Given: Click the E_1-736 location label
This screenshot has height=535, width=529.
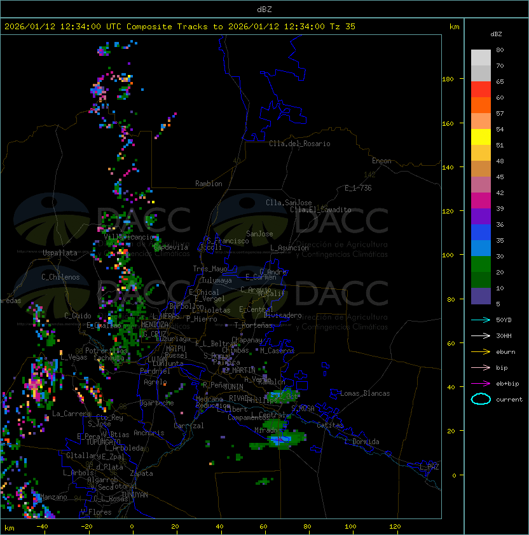Looking at the screenshot, I should click(x=358, y=188).
